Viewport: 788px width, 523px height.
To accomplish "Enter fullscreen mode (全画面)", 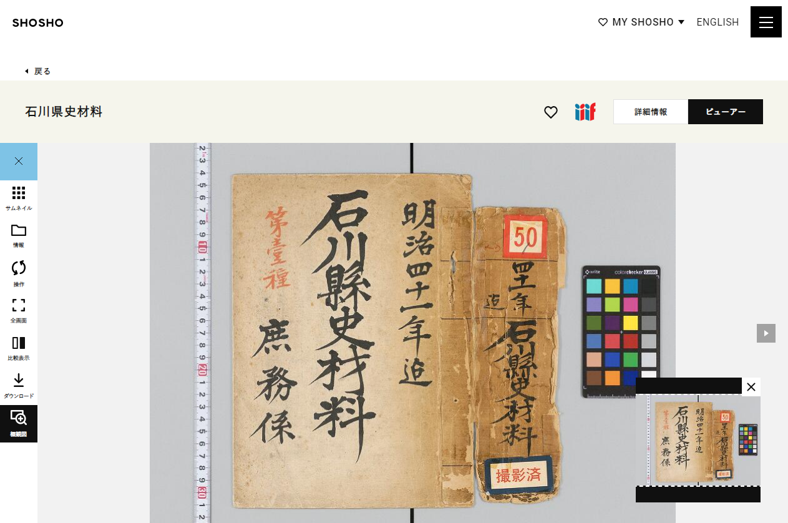I will tap(19, 311).
